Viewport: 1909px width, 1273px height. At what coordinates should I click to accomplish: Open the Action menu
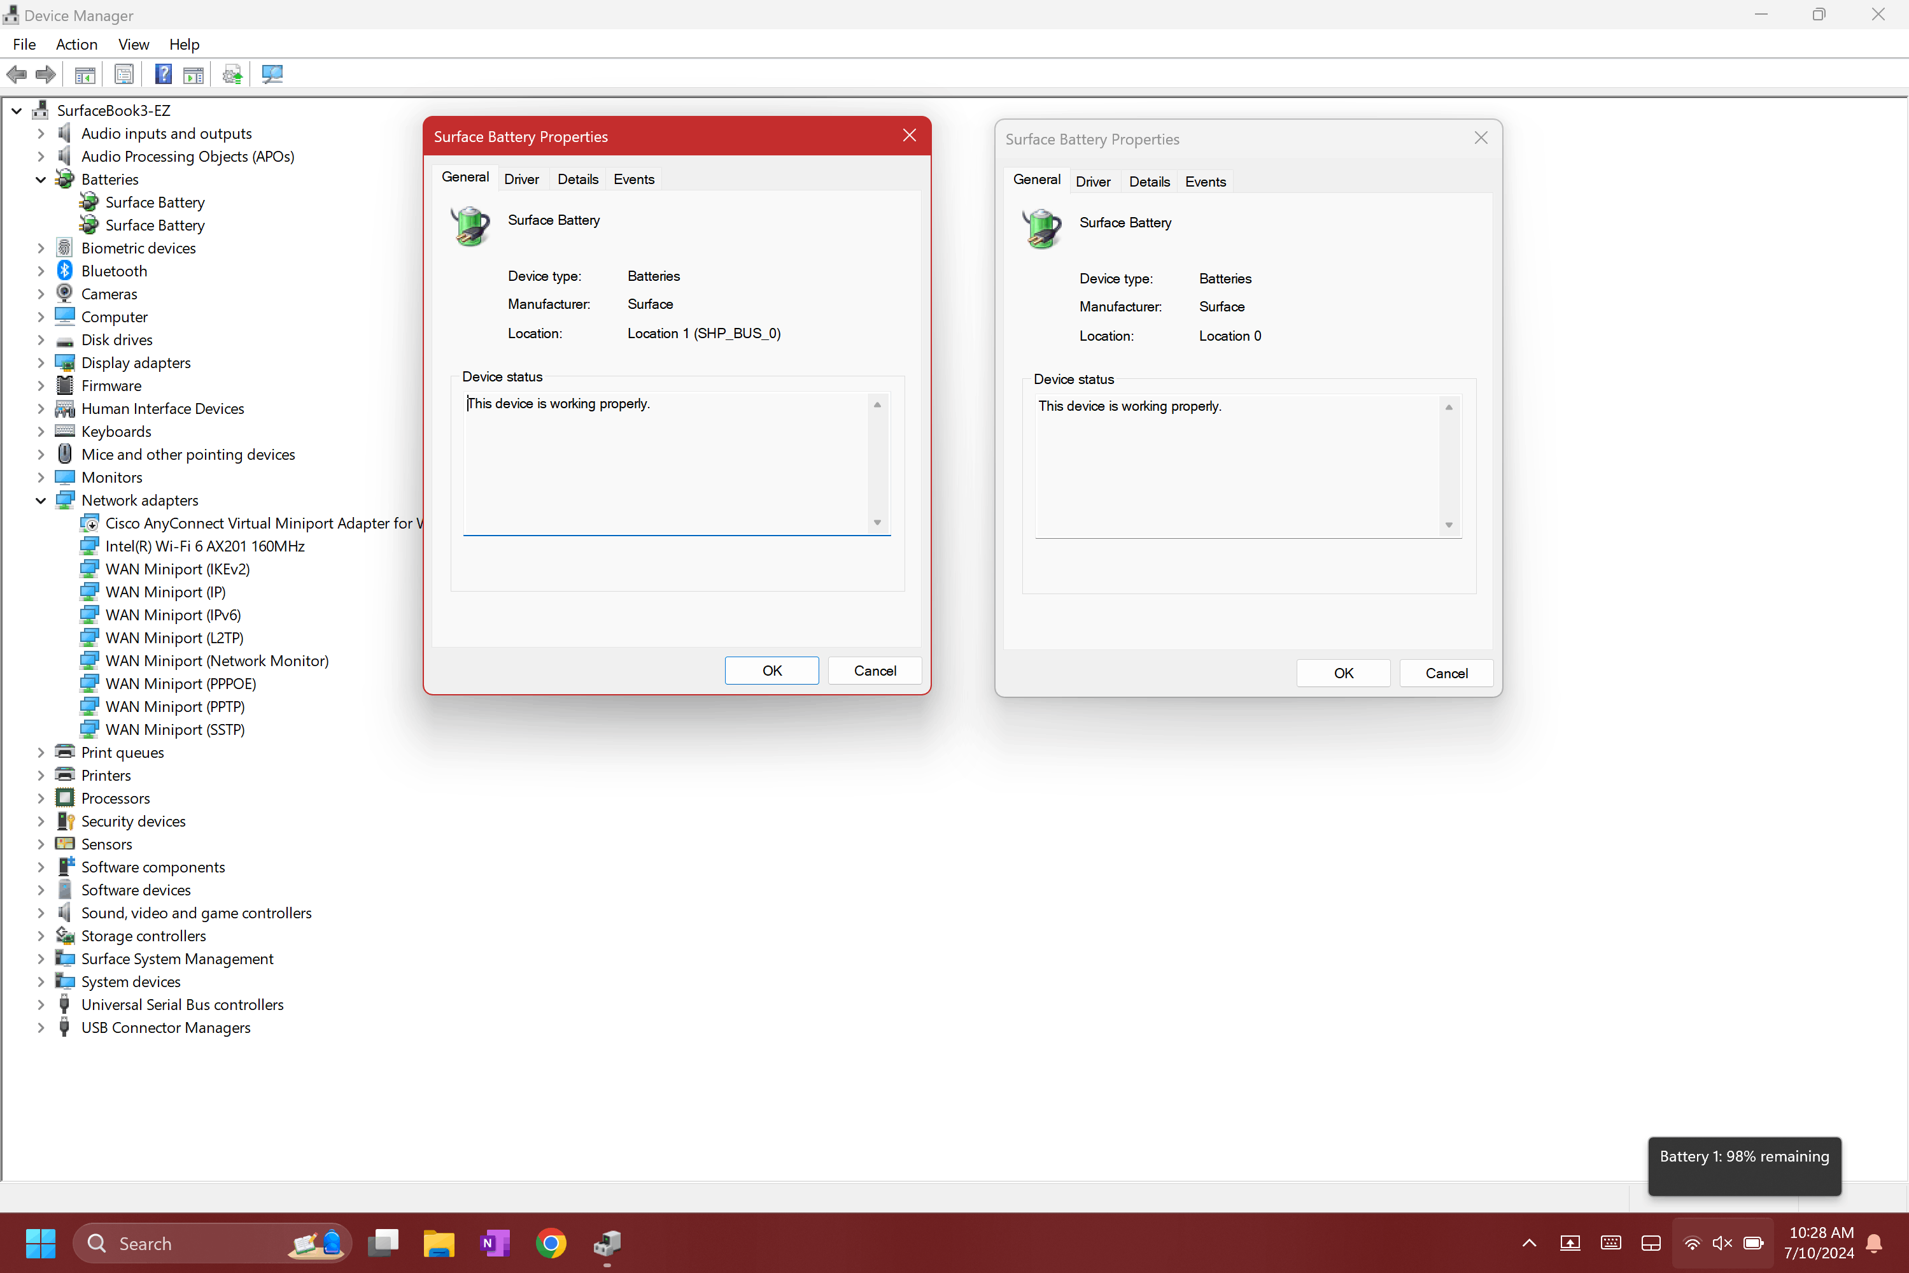76,45
